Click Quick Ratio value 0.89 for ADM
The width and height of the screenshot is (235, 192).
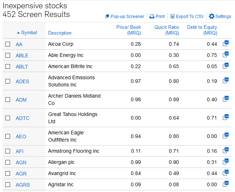(174, 99)
